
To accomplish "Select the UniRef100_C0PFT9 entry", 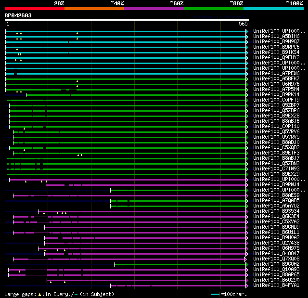I will tap(276, 100).
